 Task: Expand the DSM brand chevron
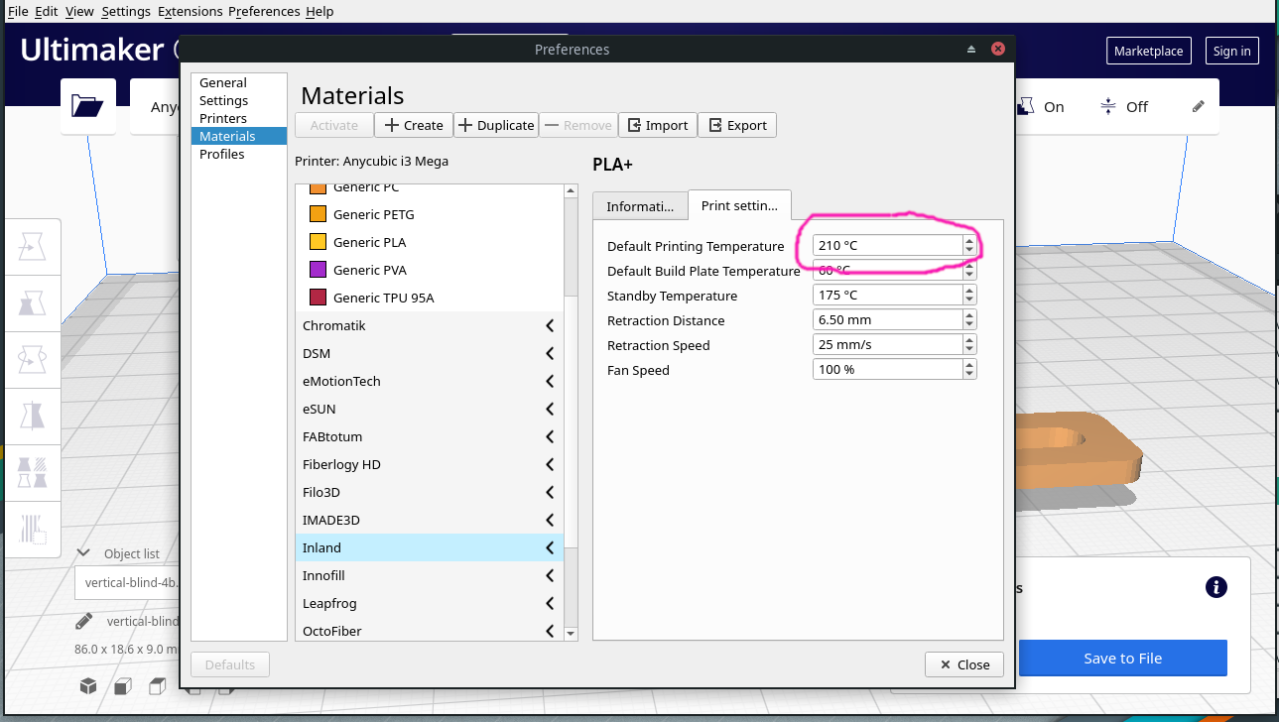tap(550, 353)
